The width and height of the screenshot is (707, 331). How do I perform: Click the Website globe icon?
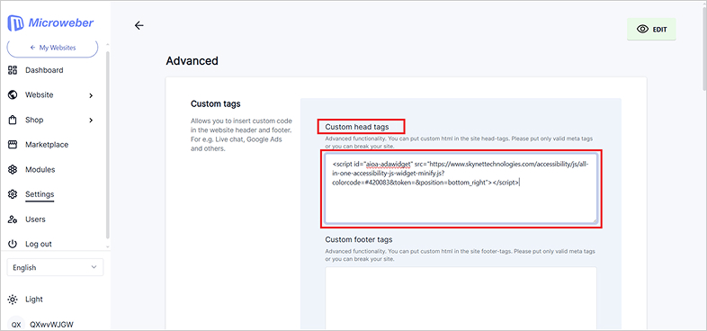pos(13,94)
